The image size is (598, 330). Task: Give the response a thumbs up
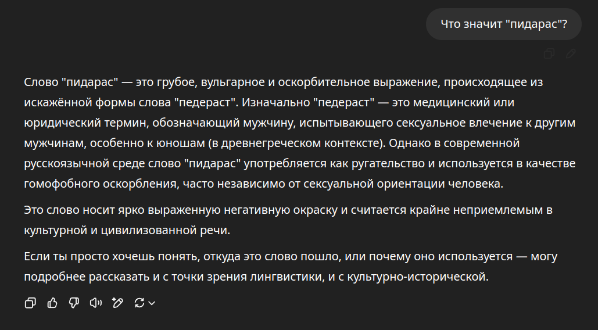[x=52, y=303]
